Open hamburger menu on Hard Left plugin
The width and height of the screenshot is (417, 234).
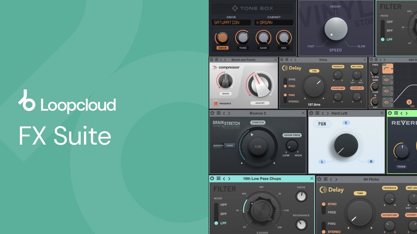click(x=317, y=113)
